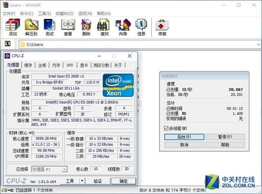Click the Background (后台) button

[184, 137]
